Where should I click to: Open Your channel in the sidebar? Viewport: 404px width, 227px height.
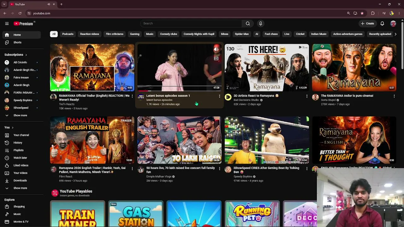21,135
